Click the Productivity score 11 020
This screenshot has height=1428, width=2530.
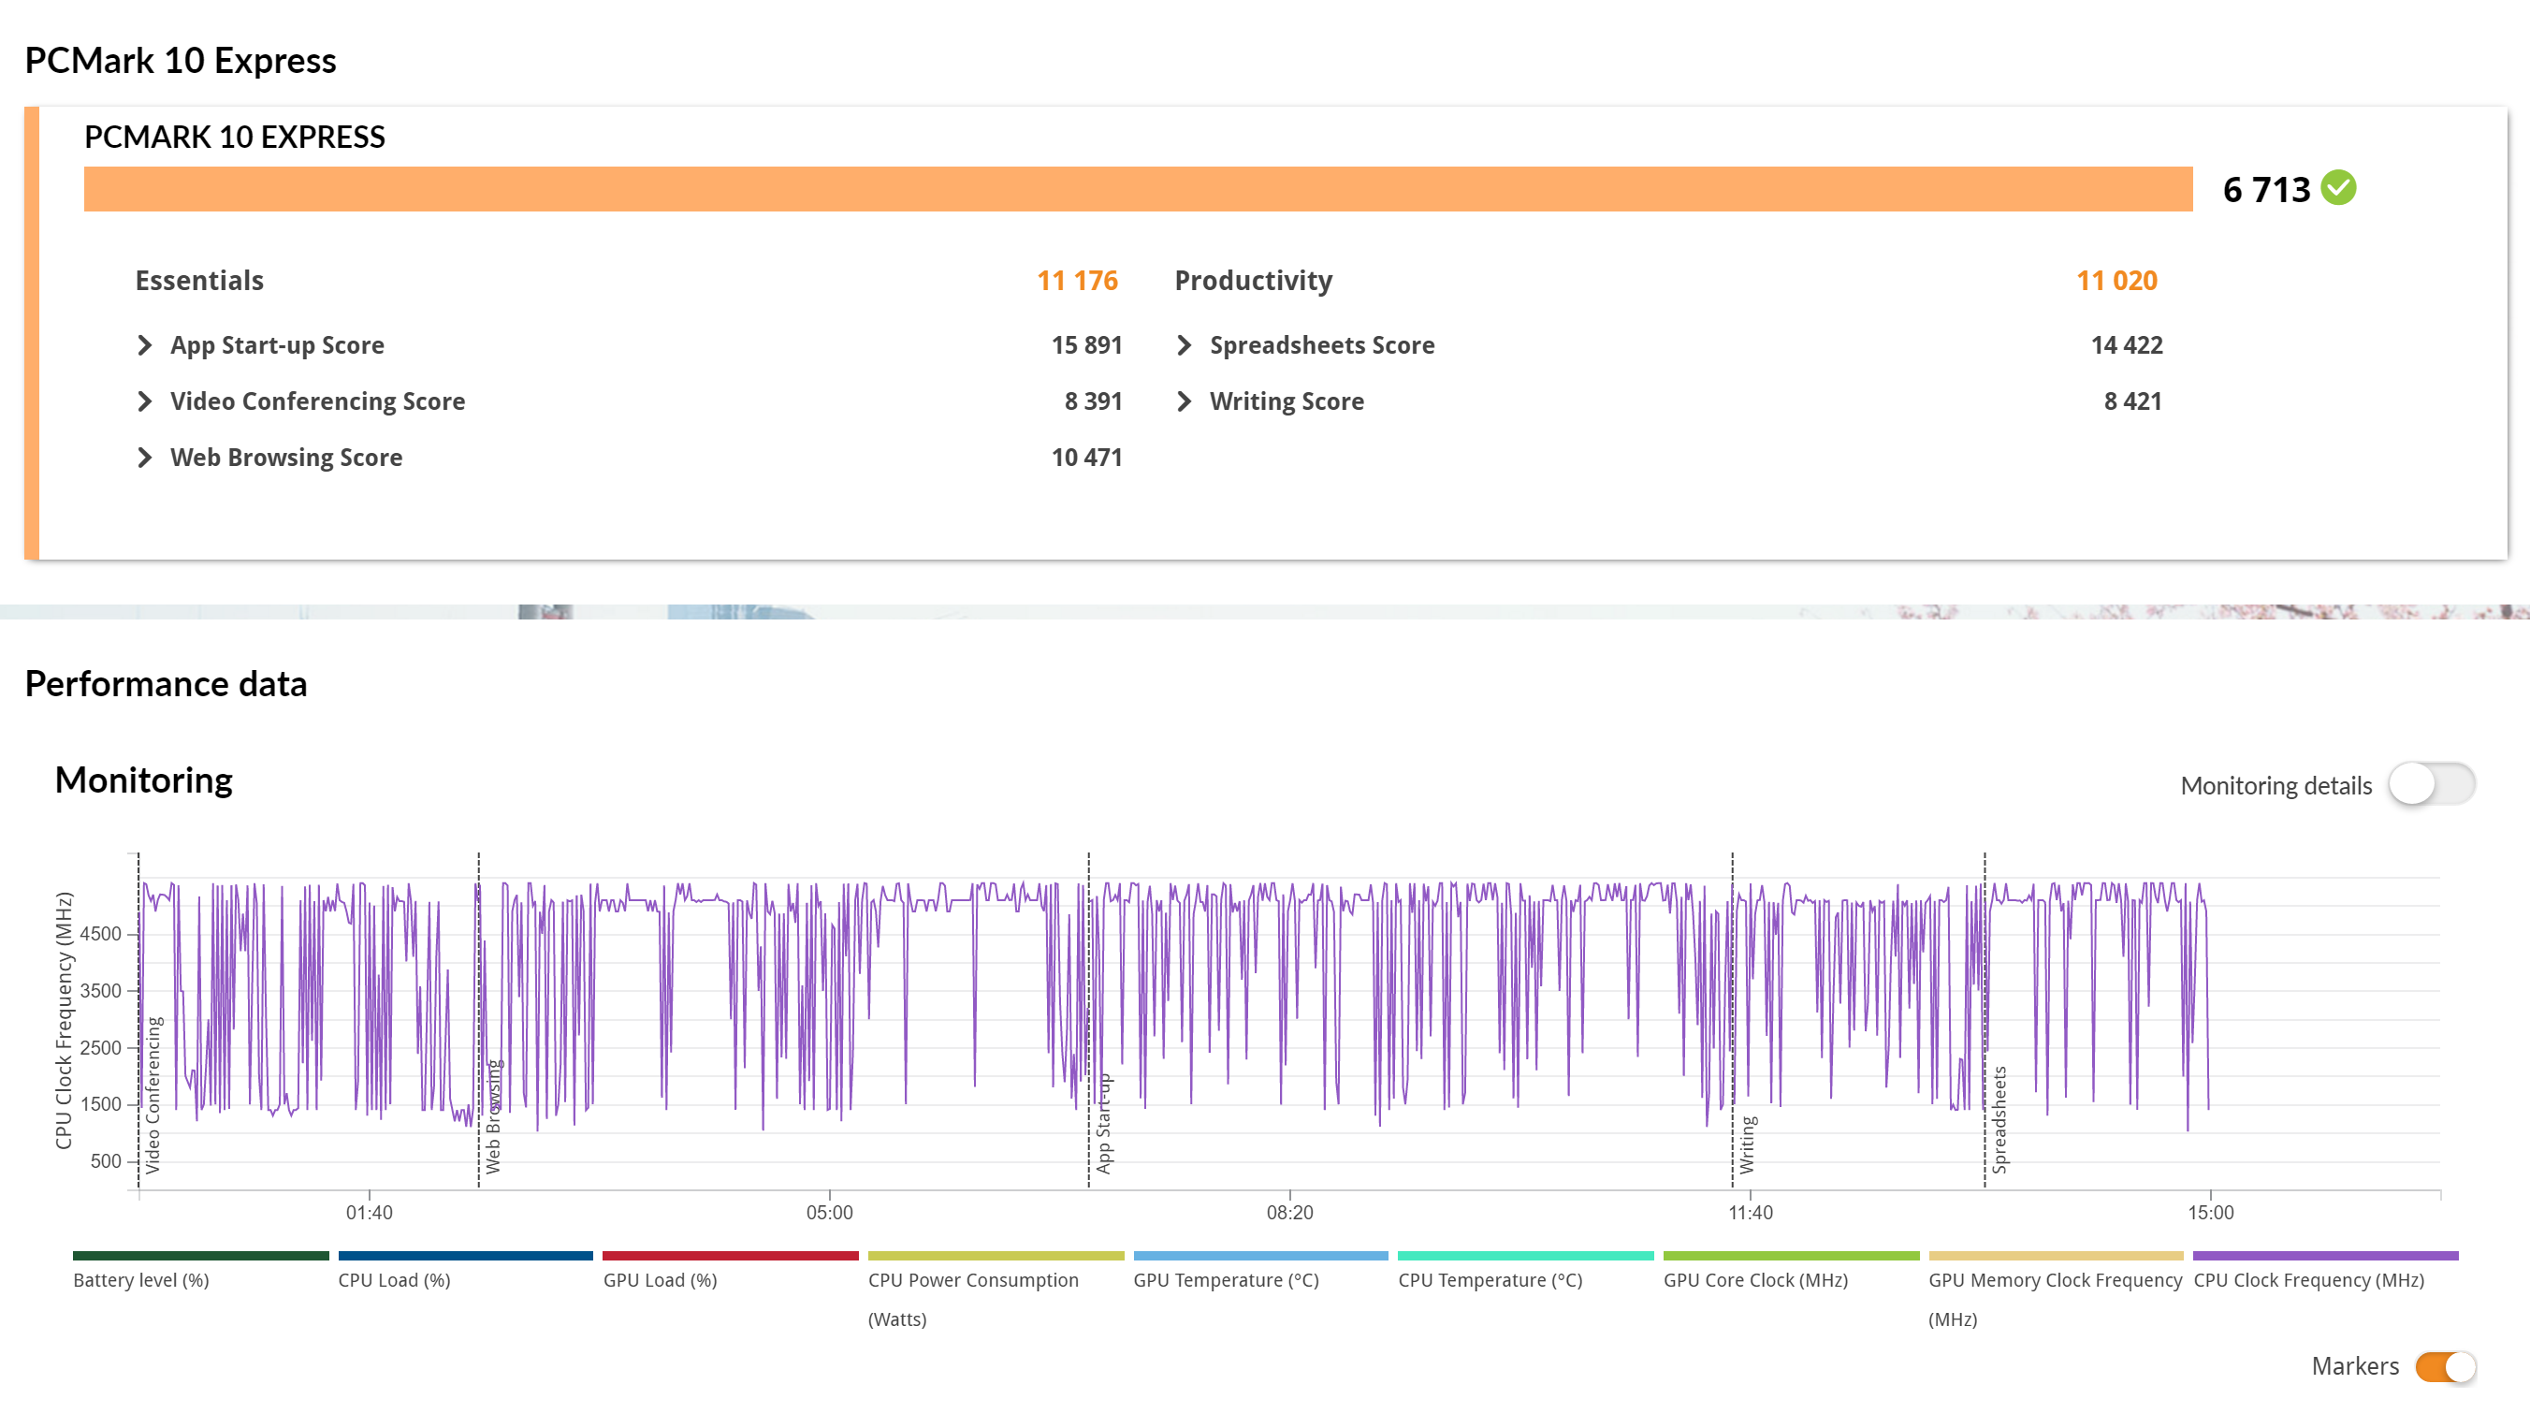(2116, 281)
